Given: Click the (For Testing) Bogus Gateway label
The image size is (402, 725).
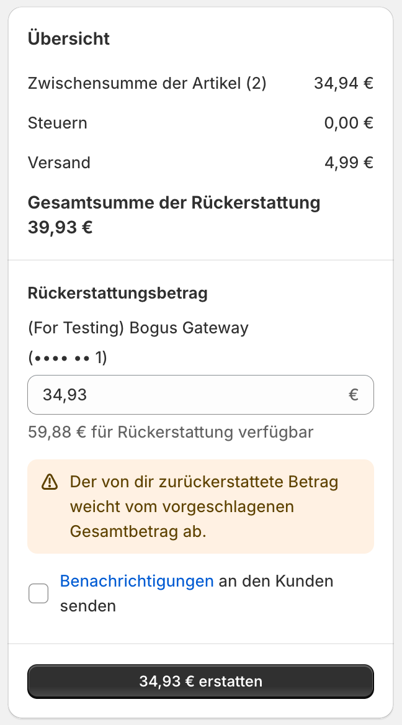Looking at the screenshot, I should coord(138,328).
